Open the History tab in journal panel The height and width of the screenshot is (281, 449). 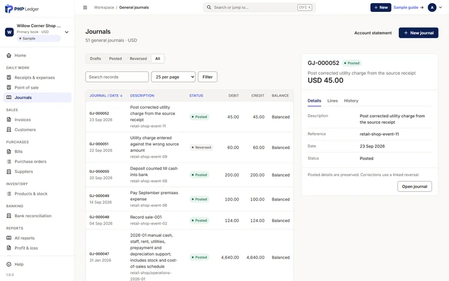351,101
